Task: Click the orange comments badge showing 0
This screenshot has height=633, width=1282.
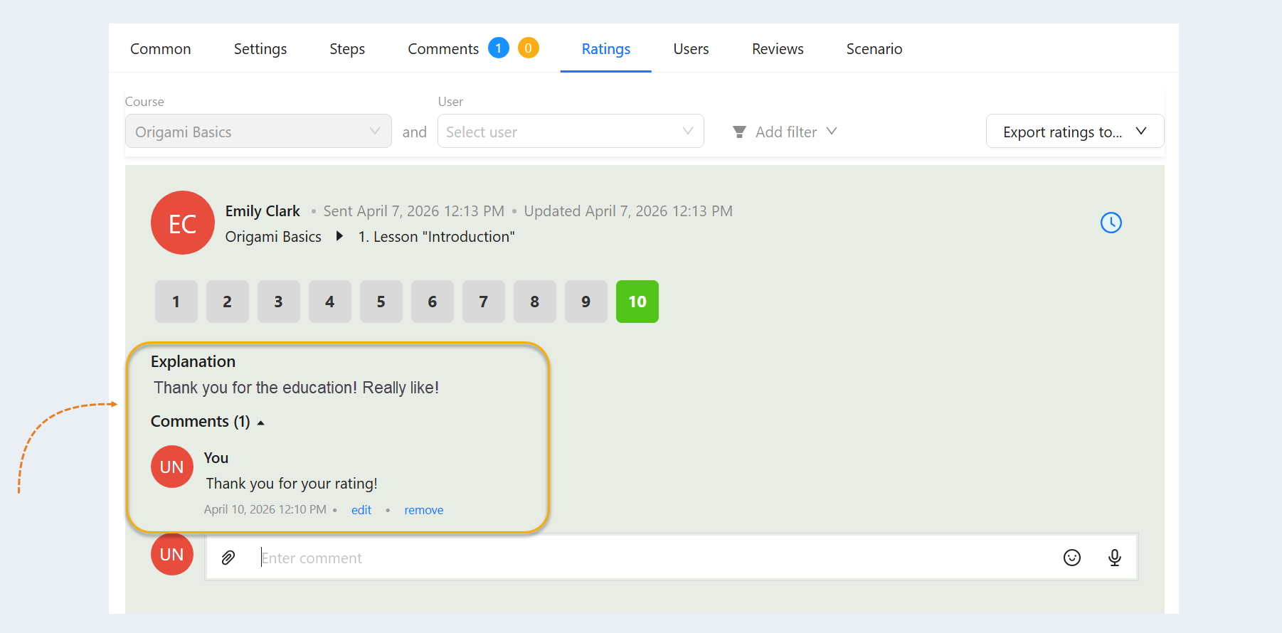Action: coord(528,48)
